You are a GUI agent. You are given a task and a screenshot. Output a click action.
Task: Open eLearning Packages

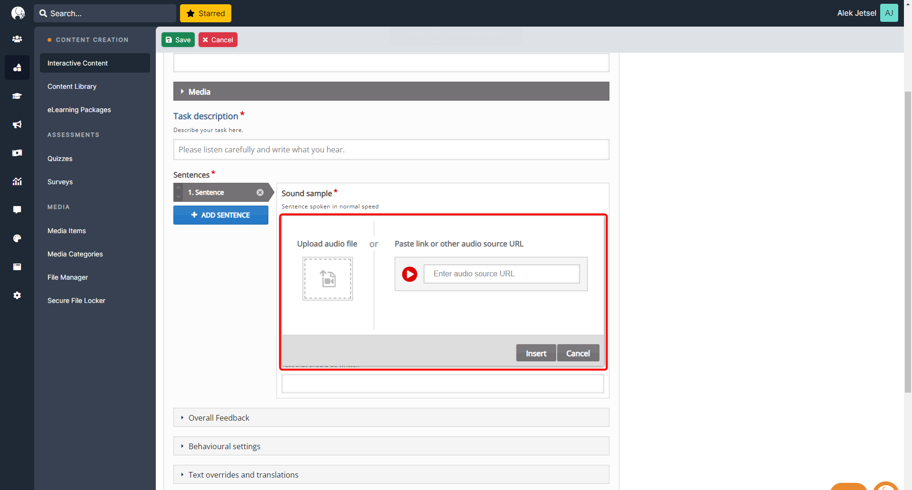(x=79, y=110)
